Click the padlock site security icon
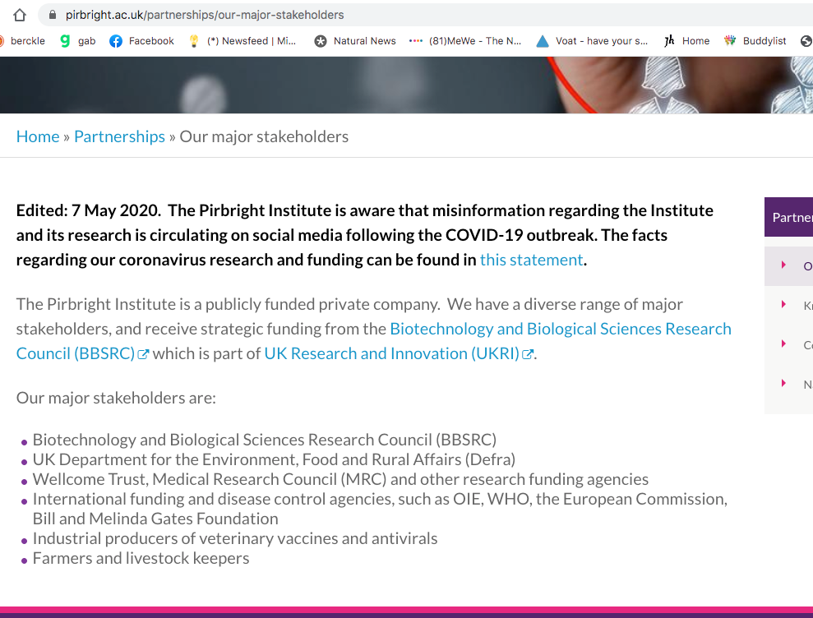 pyautogui.click(x=53, y=15)
